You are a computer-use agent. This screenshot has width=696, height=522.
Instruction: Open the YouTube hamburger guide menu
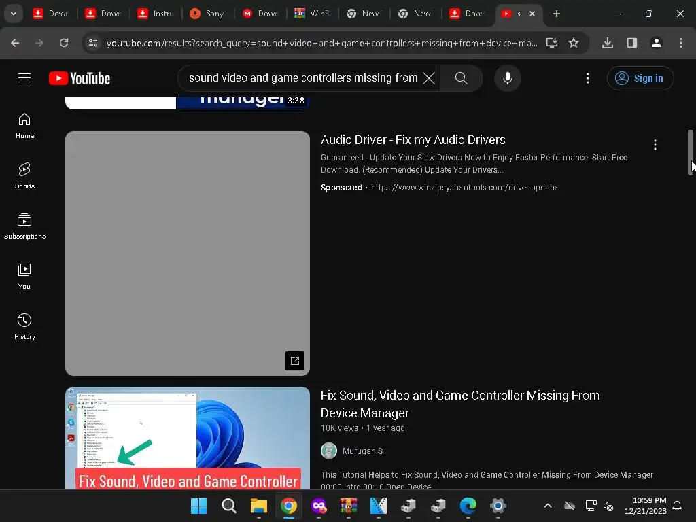pyautogui.click(x=24, y=78)
